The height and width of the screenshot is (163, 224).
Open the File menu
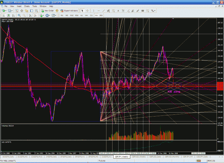[6, 6]
